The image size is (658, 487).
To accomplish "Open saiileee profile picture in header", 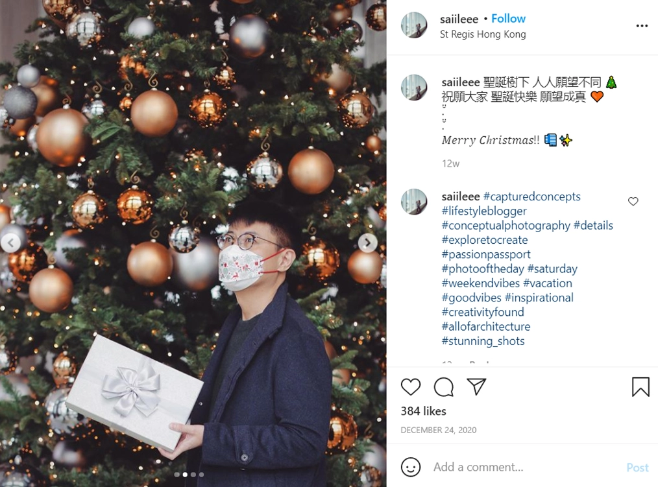I will pyautogui.click(x=414, y=25).
